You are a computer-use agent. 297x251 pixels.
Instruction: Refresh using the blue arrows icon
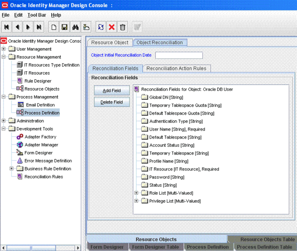pos(101,27)
